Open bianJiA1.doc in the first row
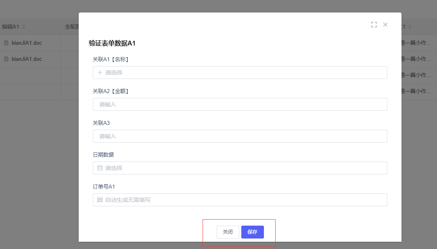 pos(27,43)
